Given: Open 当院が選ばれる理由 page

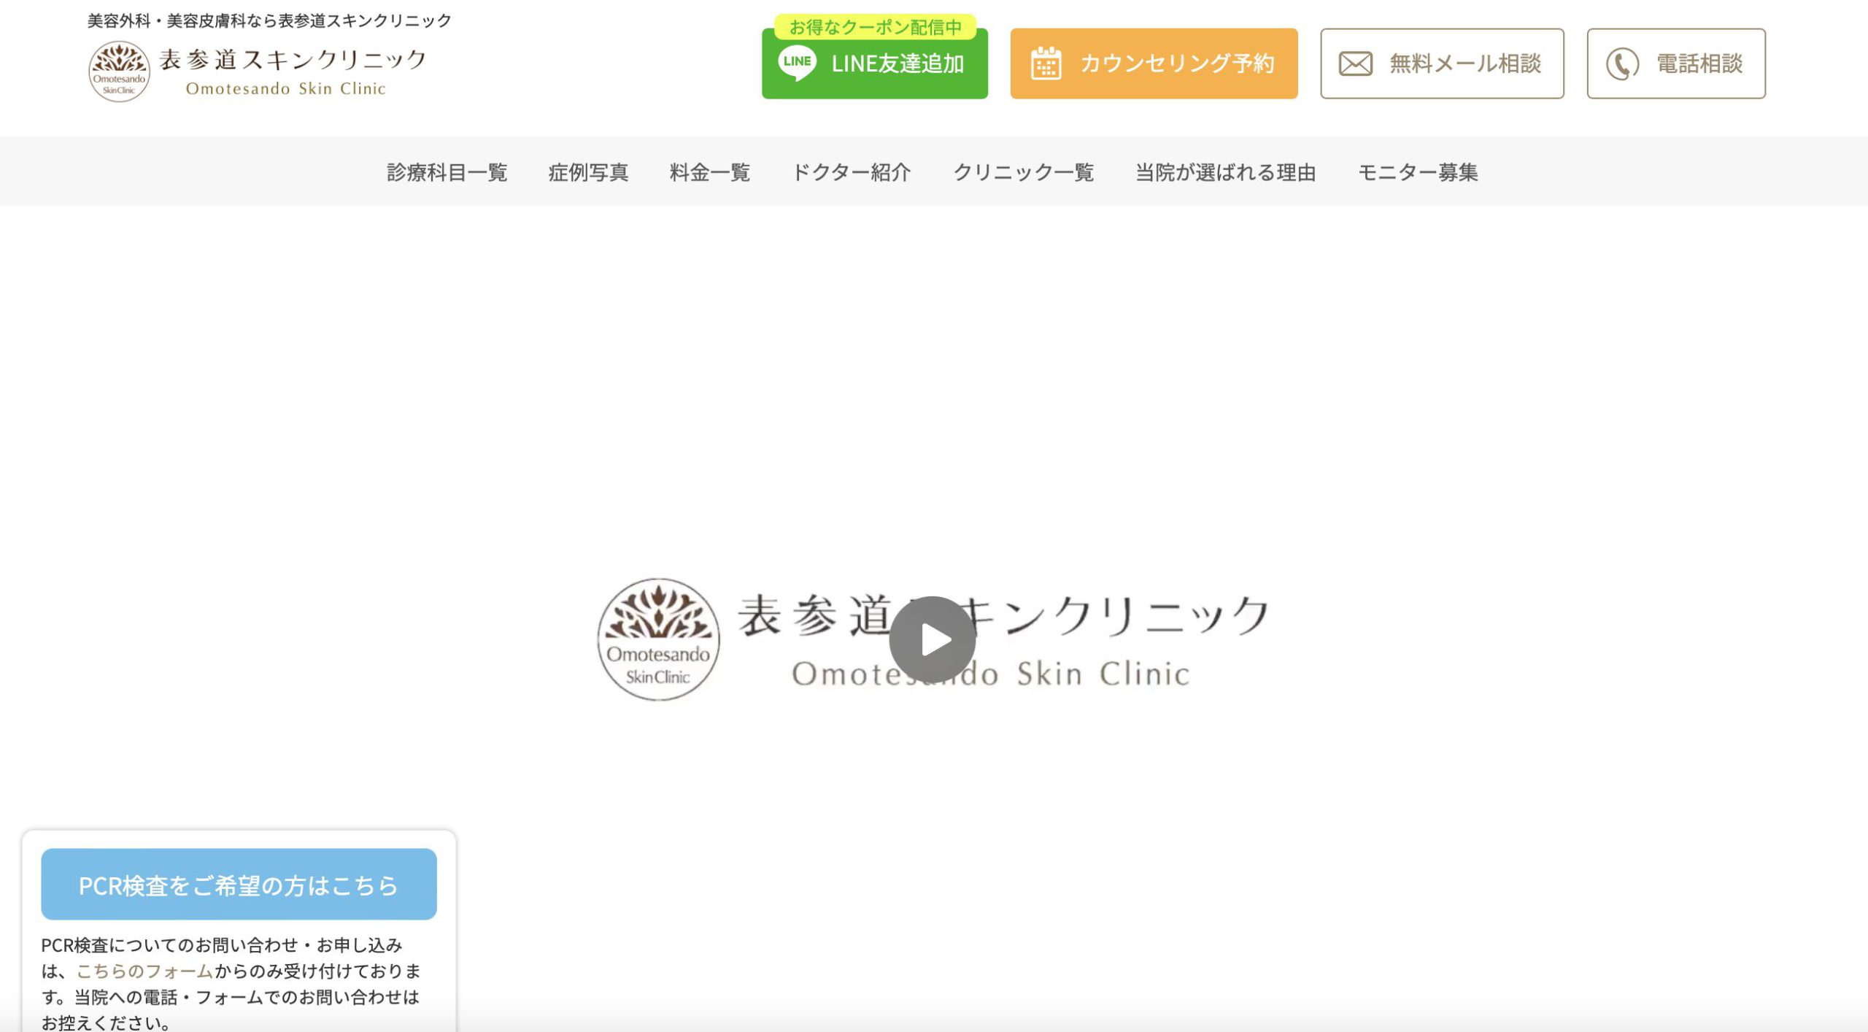Looking at the screenshot, I should 1225,172.
